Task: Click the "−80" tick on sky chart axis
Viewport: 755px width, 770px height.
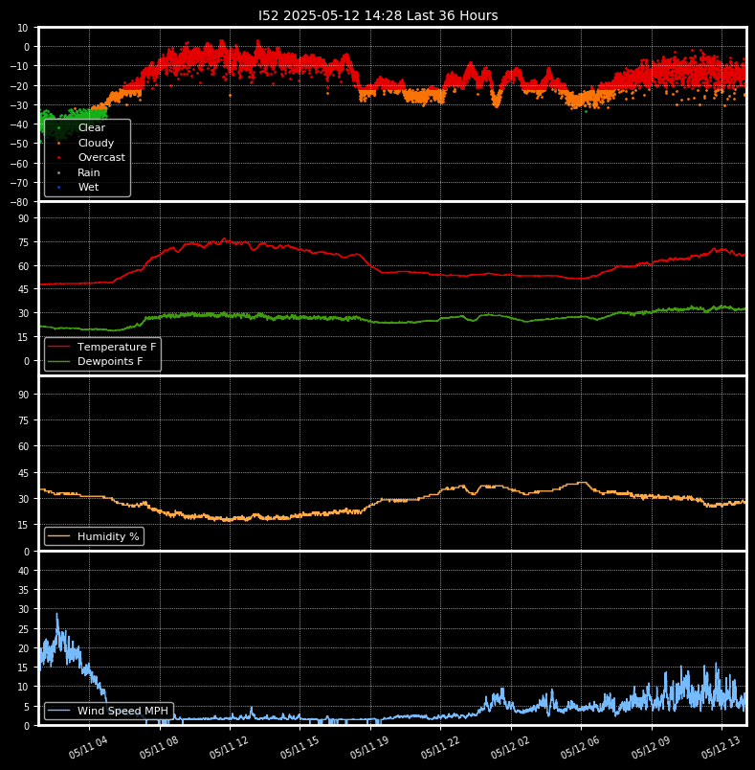Action: 20,202
